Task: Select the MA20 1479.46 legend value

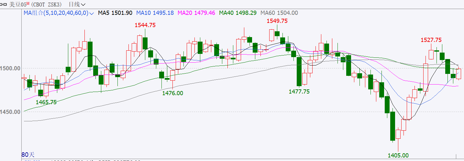Action: (196, 13)
